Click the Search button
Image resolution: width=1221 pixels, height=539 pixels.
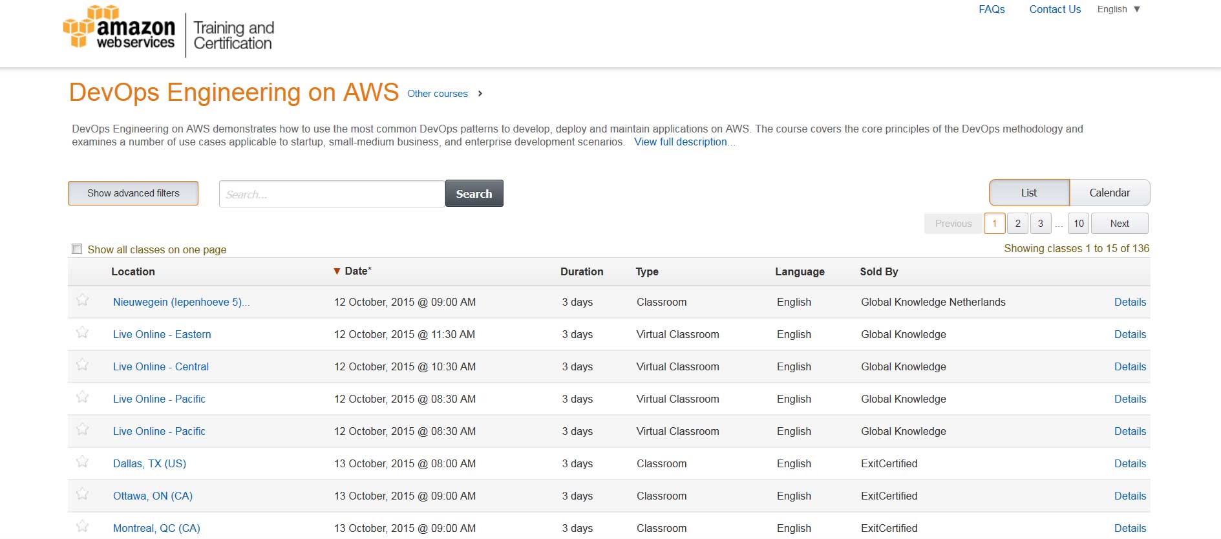[474, 193]
